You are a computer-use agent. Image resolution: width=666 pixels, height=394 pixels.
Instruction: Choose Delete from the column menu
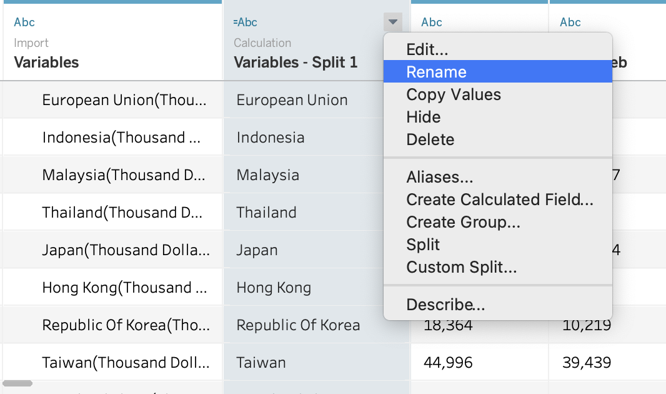(x=430, y=139)
